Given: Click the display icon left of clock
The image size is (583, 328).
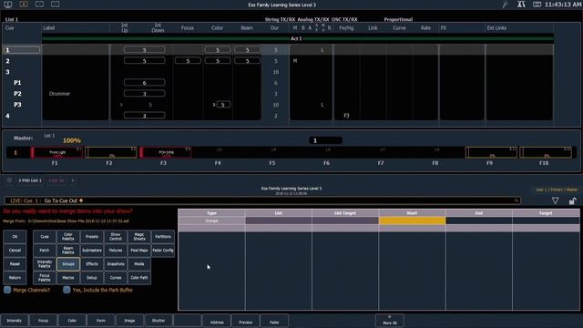Looking at the screenshot, I should [x=537, y=5].
